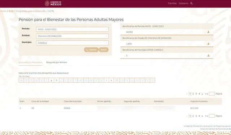Switch to Búsqueda por Abecedario tab
231x135 pixels.
pos(30,62)
